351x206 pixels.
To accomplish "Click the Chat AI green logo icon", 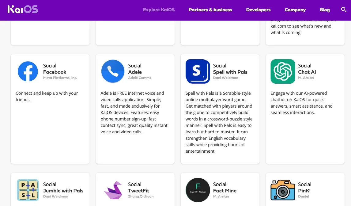I will (x=283, y=71).
